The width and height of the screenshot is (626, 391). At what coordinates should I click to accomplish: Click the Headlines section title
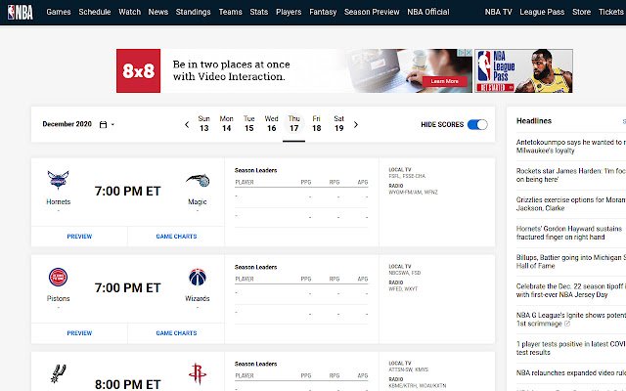(534, 121)
